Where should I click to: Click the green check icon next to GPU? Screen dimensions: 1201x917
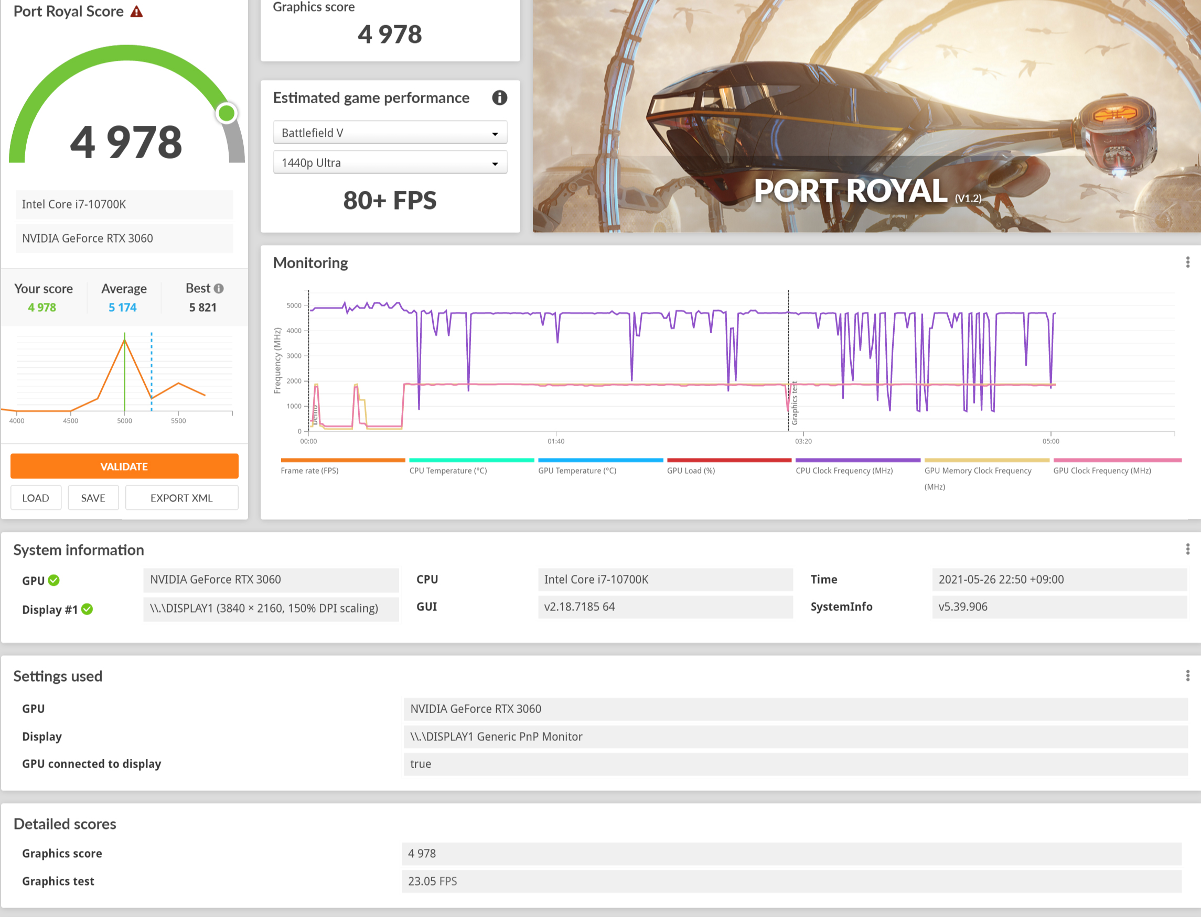tap(53, 580)
